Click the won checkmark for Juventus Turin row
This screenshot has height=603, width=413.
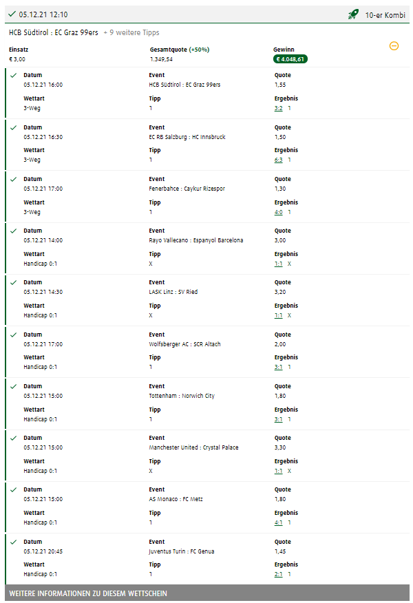click(x=14, y=542)
